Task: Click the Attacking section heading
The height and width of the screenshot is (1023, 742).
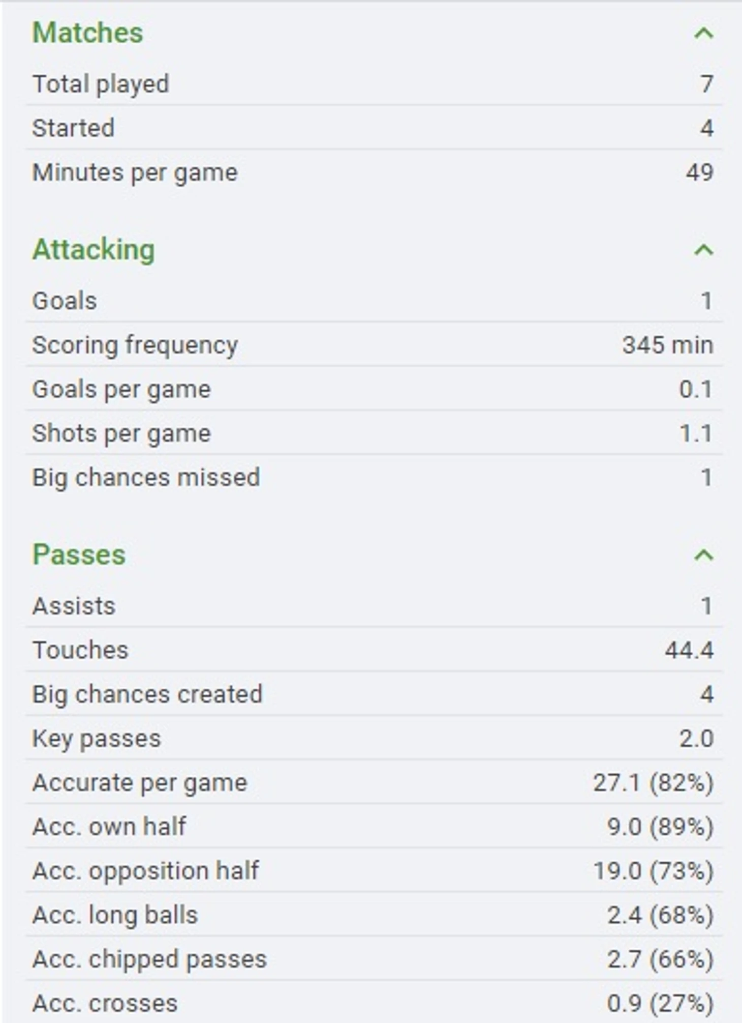Action: (x=94, y=250)
